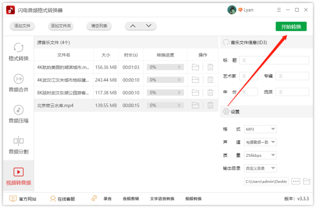
Task: Click the 转换进度 column header
Action: tap(165, 55)
